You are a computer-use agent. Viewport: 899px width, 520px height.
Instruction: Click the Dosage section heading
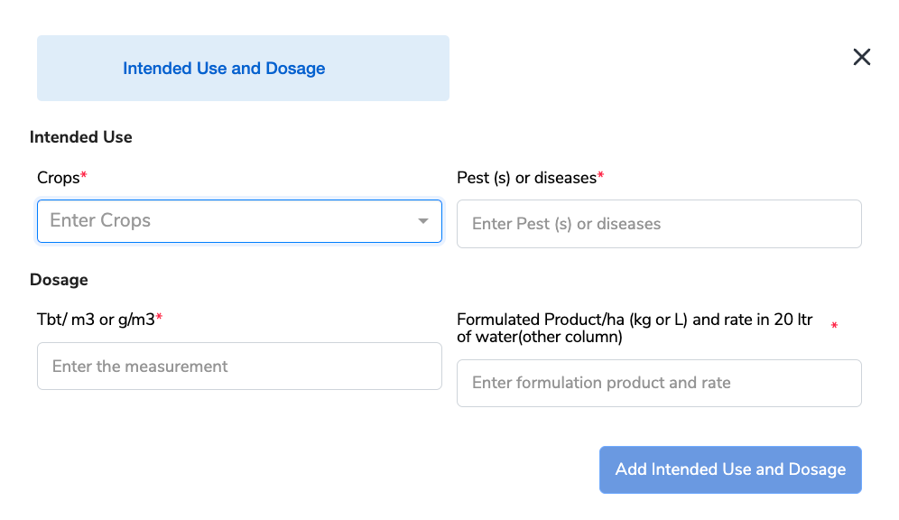(59, 280)
